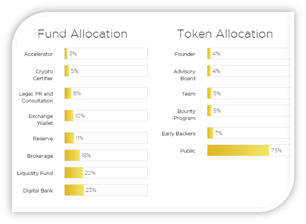306x224 pixels.
Task: Select the Public 75% gold bar
Action: [x=238, y=150]
